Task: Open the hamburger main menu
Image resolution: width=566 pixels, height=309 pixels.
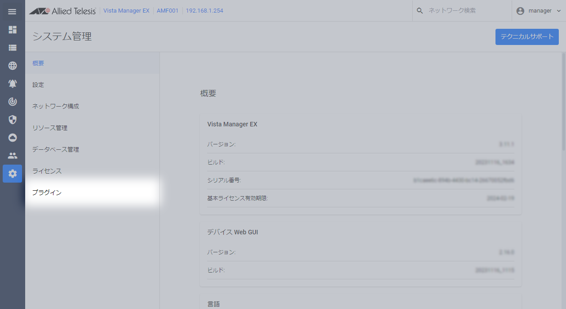Action: [x=12, y=11]
